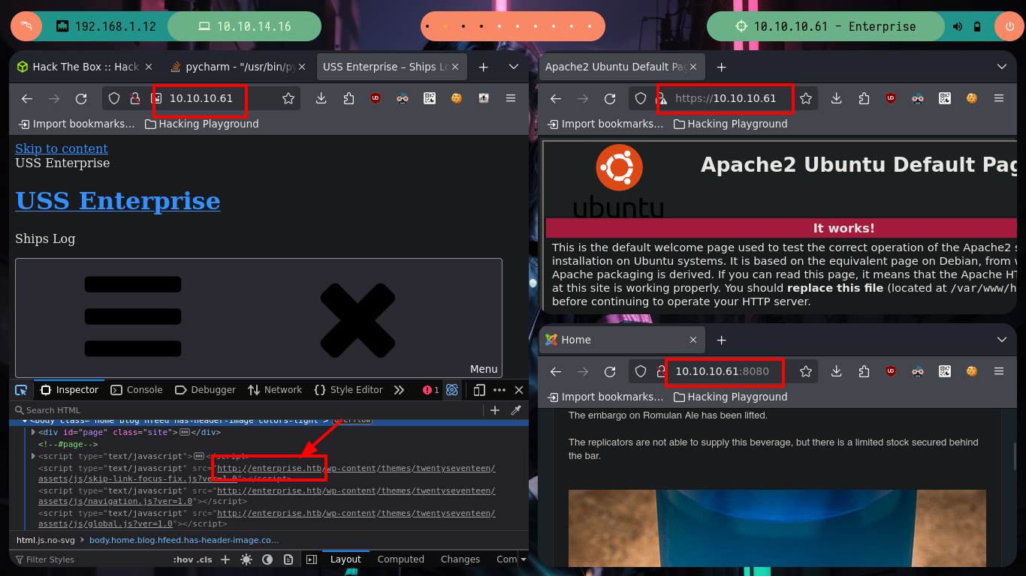The image size is (1026, 576).
Task: Follow the Skip to content link
Action: (62, 148)
